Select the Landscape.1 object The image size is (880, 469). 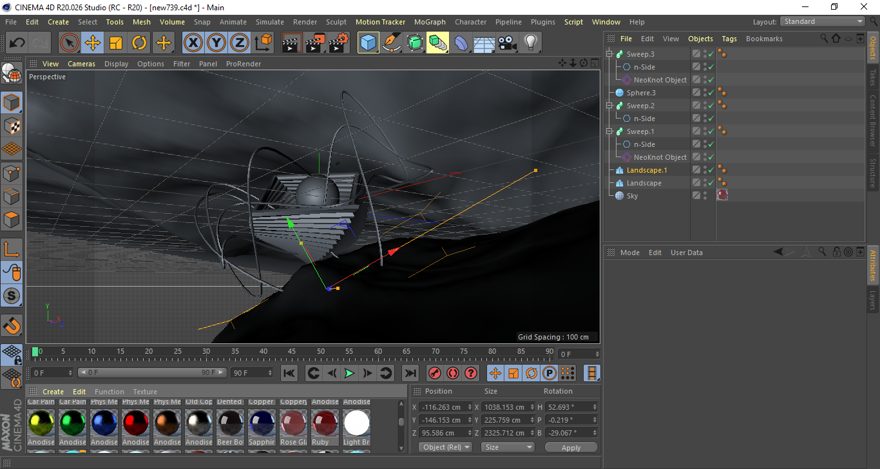tap(647, 170)
